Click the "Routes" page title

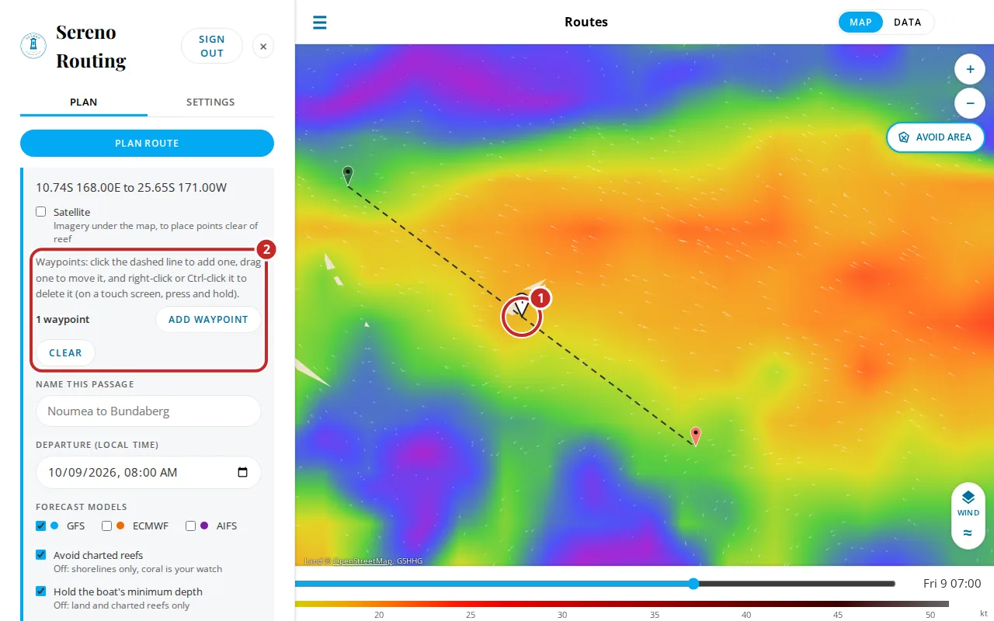586,22
